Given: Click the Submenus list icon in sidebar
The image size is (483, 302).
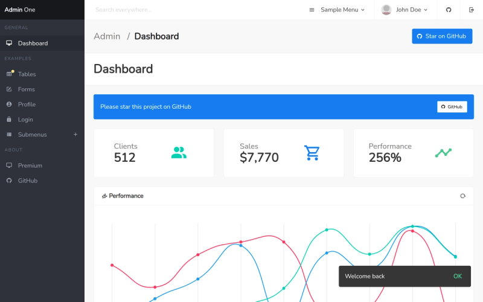Looking at the screenshot, I should pyautogui.click(x=9, y=134).
